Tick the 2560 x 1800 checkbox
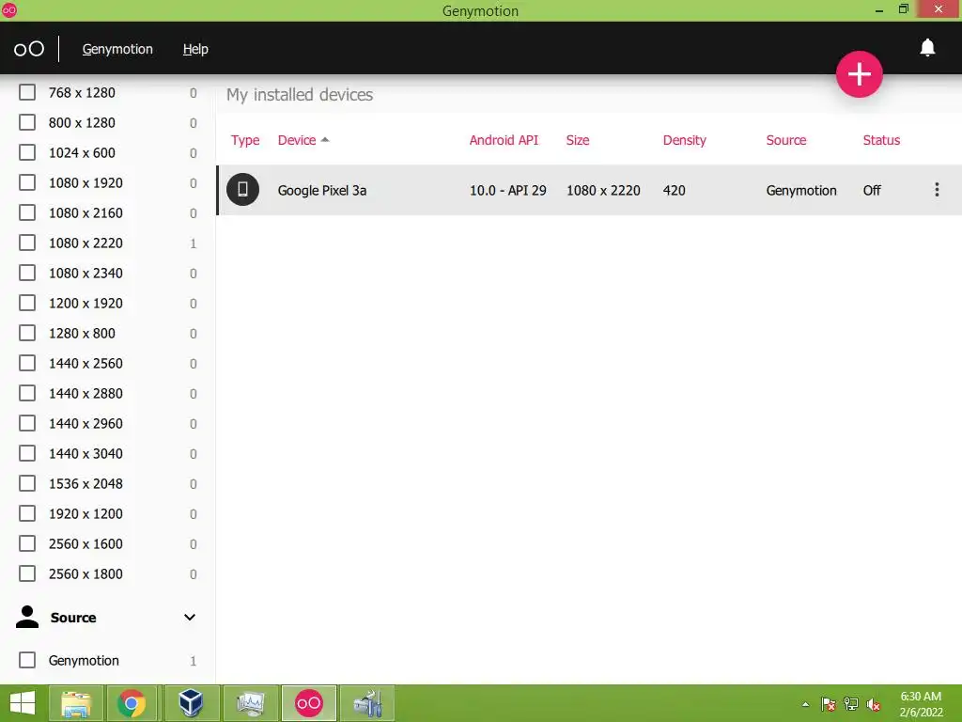This screenshot has height=722, width=962. pyautogui.click(x=27, y=574)
